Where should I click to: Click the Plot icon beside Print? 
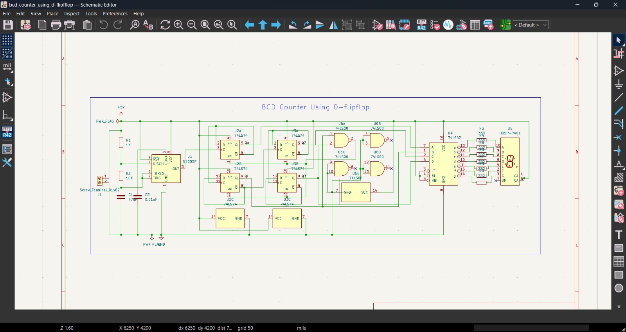coord(70,25)
